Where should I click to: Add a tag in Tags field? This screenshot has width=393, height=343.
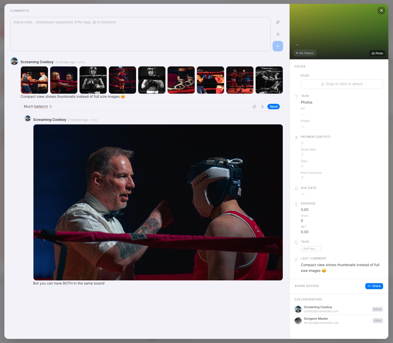pyautogui.click(x=311, y=249)
